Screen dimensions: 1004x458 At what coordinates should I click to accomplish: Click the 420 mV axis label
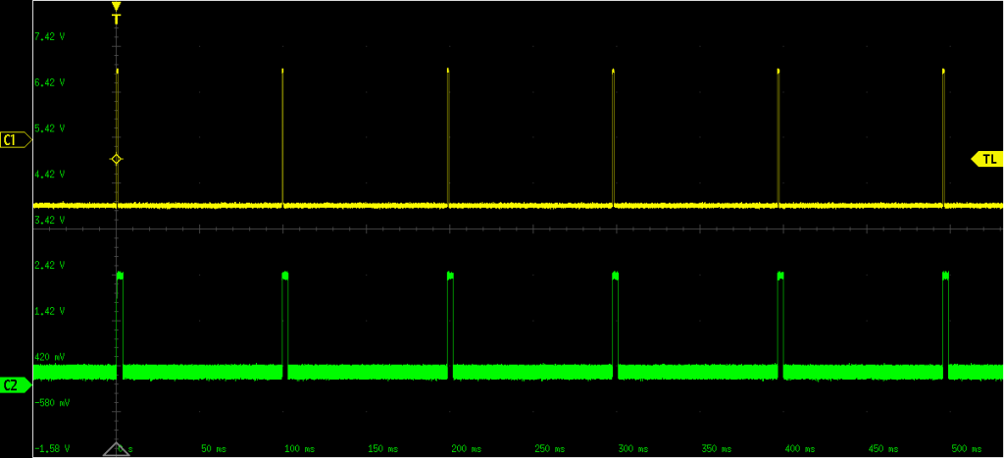click(x=49, y=358)
